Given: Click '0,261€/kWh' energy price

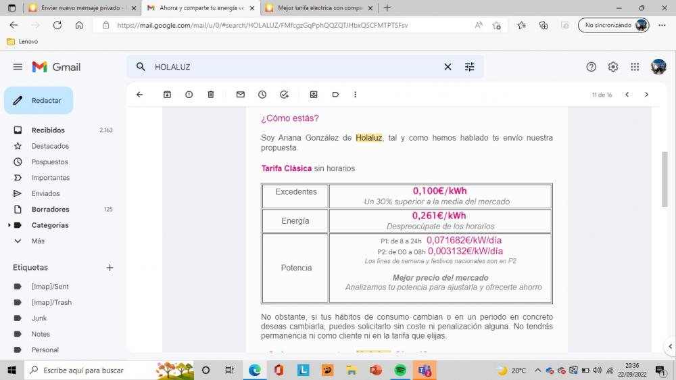Looking at the screenshot, I should coord(439,216).
